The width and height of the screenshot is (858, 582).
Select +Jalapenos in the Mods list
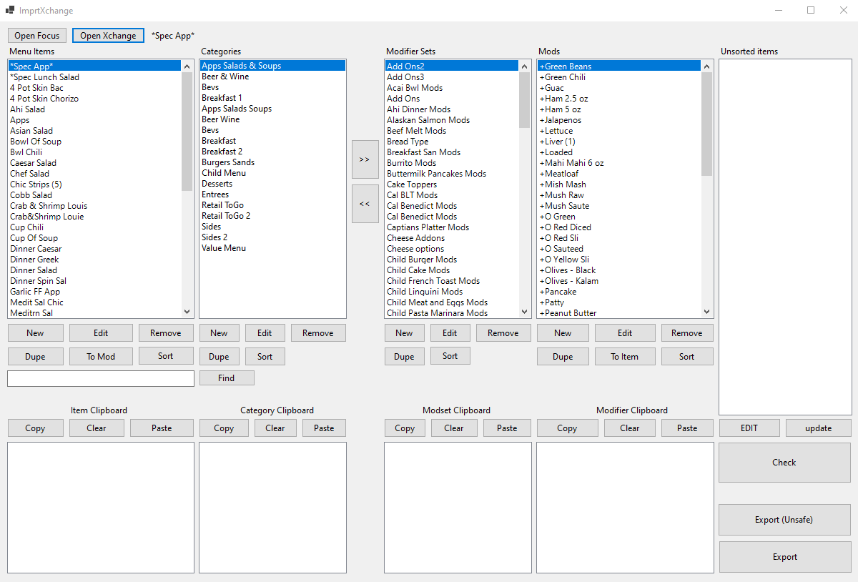[x=562, y=120]
